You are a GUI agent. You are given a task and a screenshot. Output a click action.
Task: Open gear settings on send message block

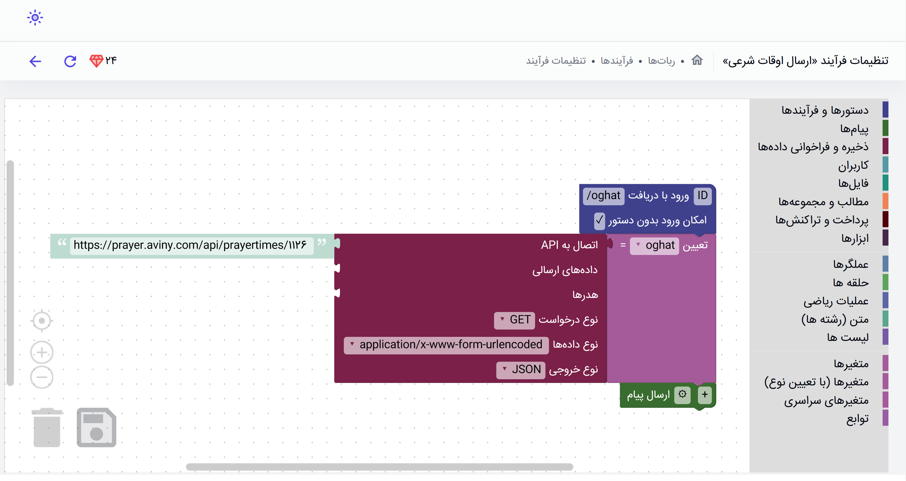click(682, 394)
